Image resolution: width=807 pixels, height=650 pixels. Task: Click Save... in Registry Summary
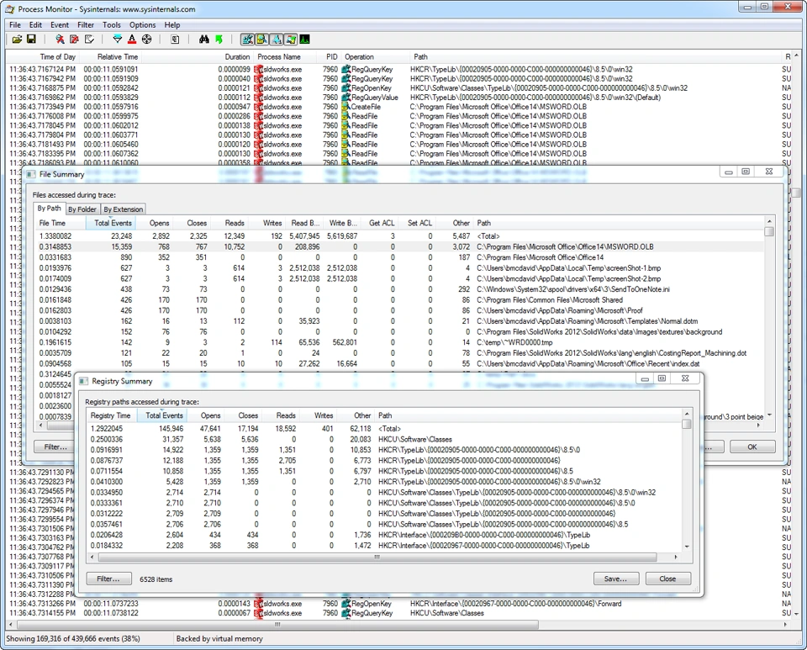point(615,579)
